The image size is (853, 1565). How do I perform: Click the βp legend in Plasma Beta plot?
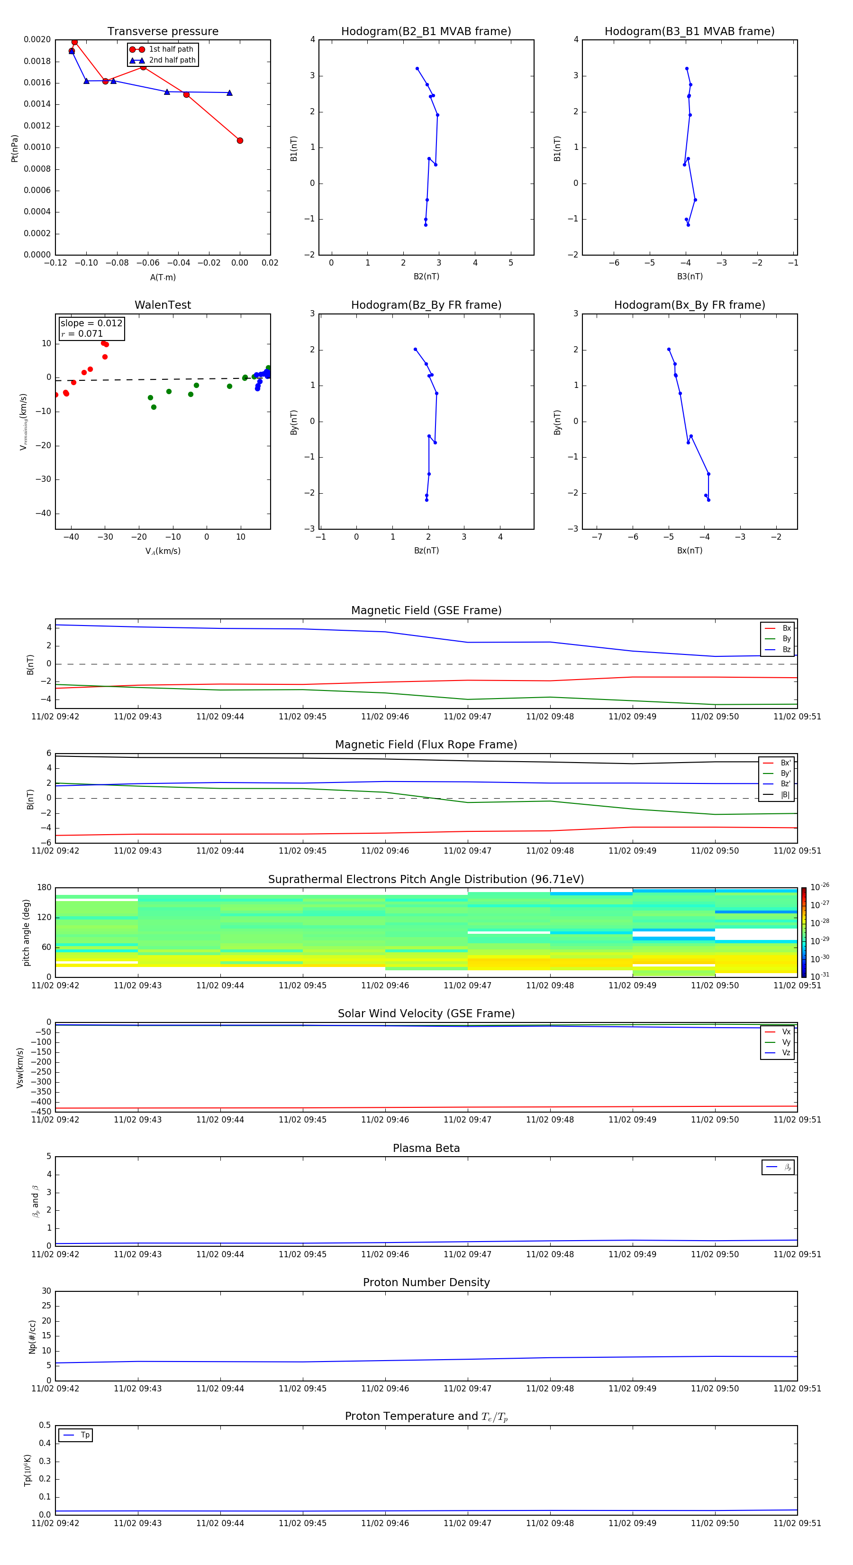(x=778, y=1167)
